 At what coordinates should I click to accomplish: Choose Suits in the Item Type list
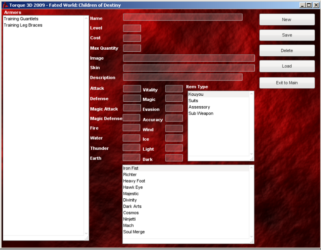(x=193, y=100)
